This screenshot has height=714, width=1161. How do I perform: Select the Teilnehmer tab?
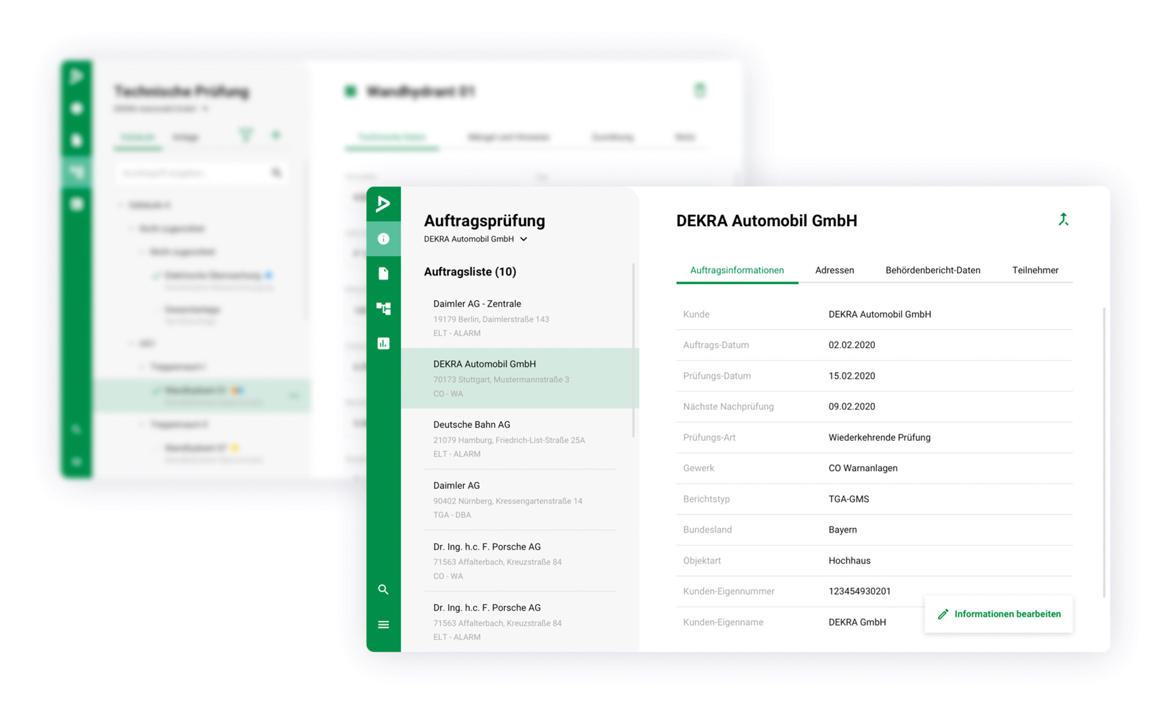click(x=1035, y=270)
